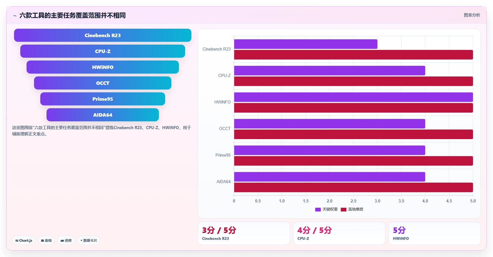Click the x-axis tick labeled 4.0
This screenshot has height=257, width=493.
pyautogui.click(x=425, y=201)
